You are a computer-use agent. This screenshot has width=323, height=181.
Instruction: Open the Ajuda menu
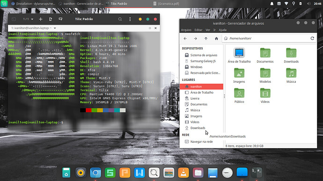(x=222, y=30)
